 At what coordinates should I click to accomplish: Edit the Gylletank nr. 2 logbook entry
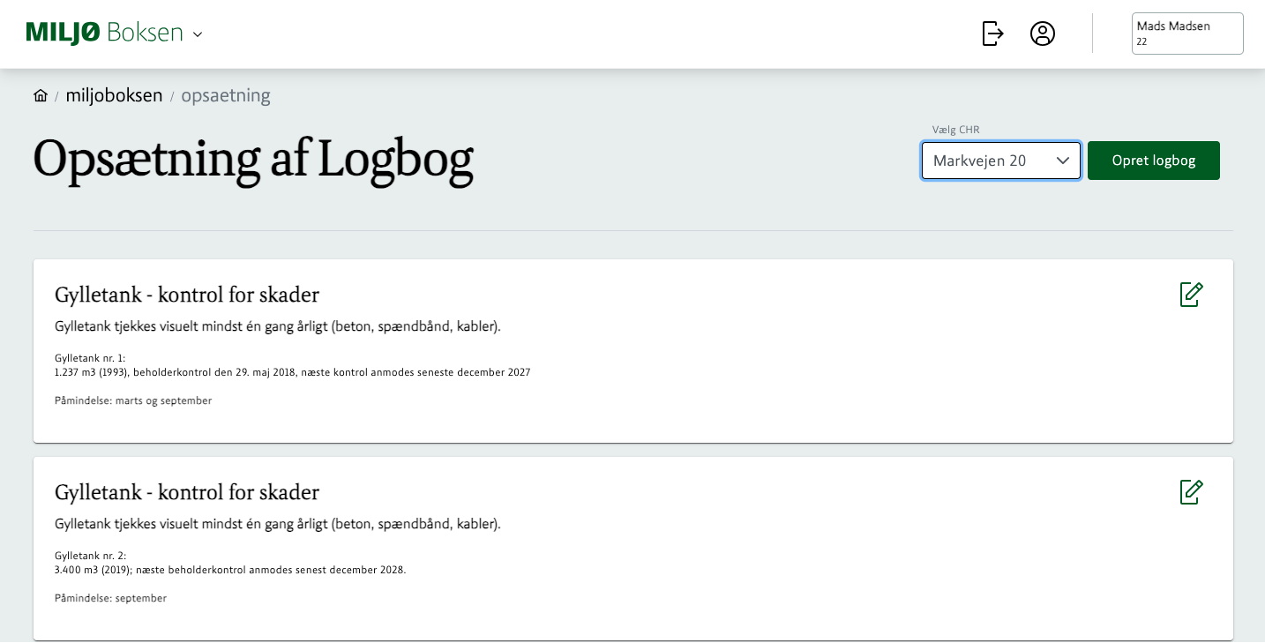pyautogui.click(x=1191, y=492)
